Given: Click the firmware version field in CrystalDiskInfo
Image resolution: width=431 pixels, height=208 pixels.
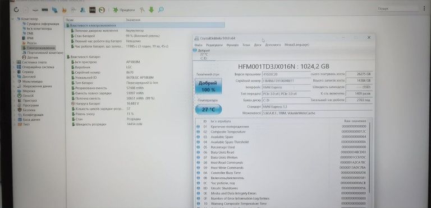Looking at the screenshot, I should [286, 74].
